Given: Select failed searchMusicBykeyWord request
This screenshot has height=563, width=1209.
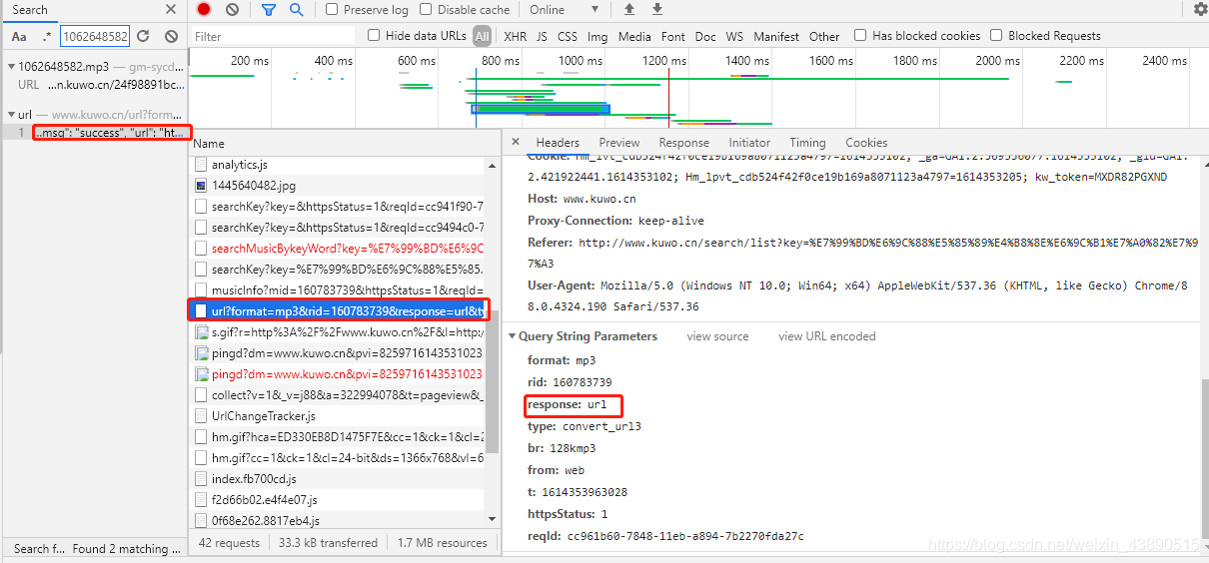Looking at the screenshot, I should [338, 248].
